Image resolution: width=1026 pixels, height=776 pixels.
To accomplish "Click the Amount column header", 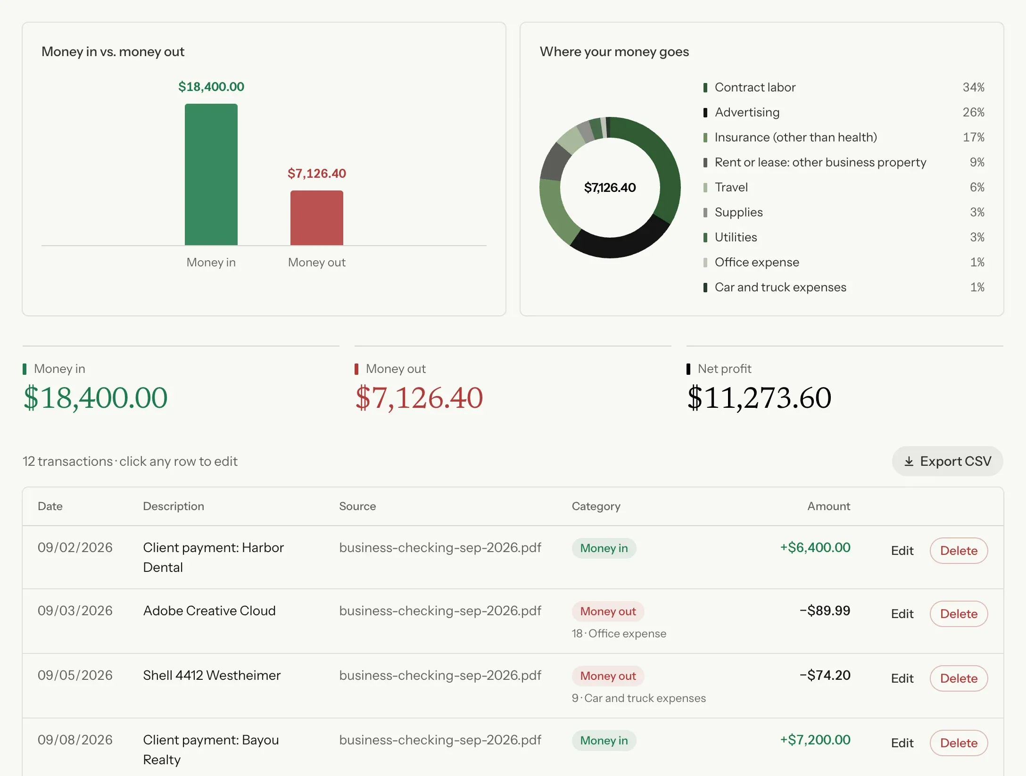I will point(828,506).
